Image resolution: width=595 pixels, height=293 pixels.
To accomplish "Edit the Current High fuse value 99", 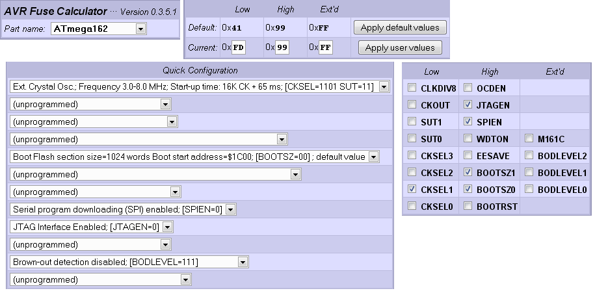I will [282, 47].
